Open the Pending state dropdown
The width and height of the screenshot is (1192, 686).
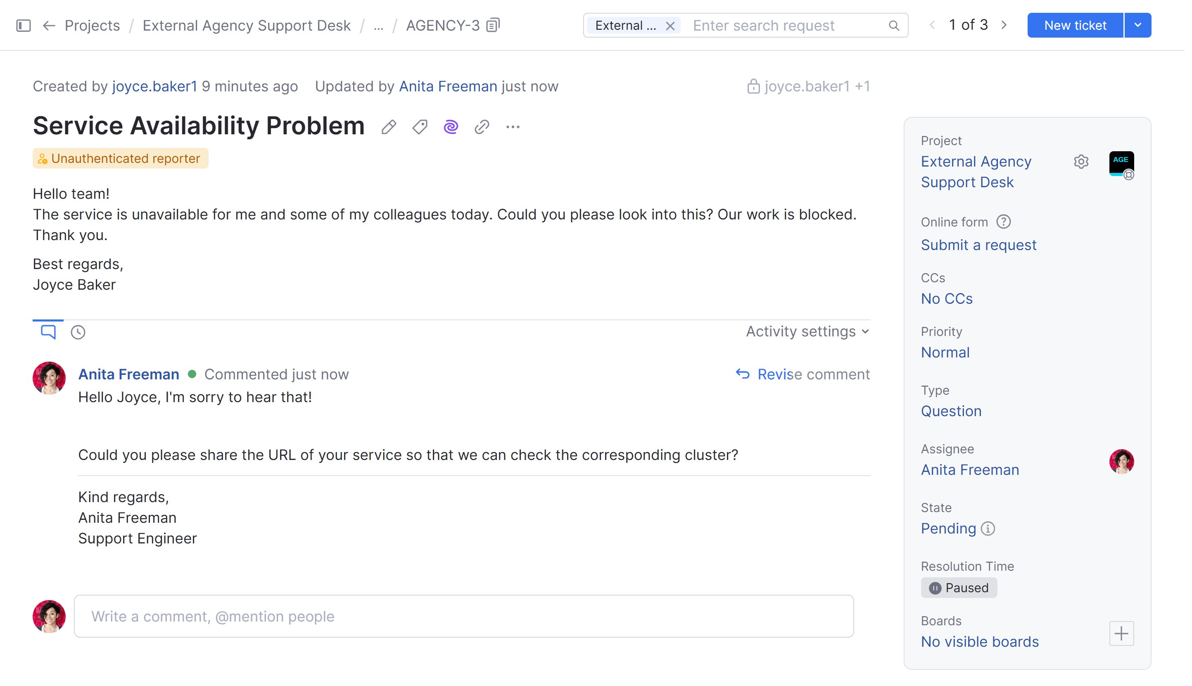(x=948, y=528)
